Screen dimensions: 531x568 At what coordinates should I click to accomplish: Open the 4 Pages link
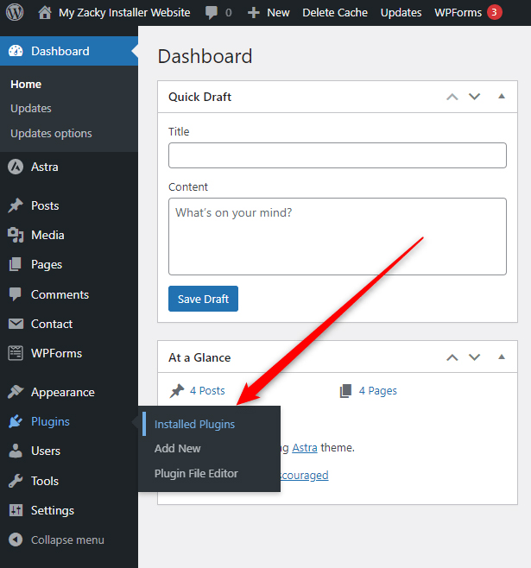pos(378,391)
